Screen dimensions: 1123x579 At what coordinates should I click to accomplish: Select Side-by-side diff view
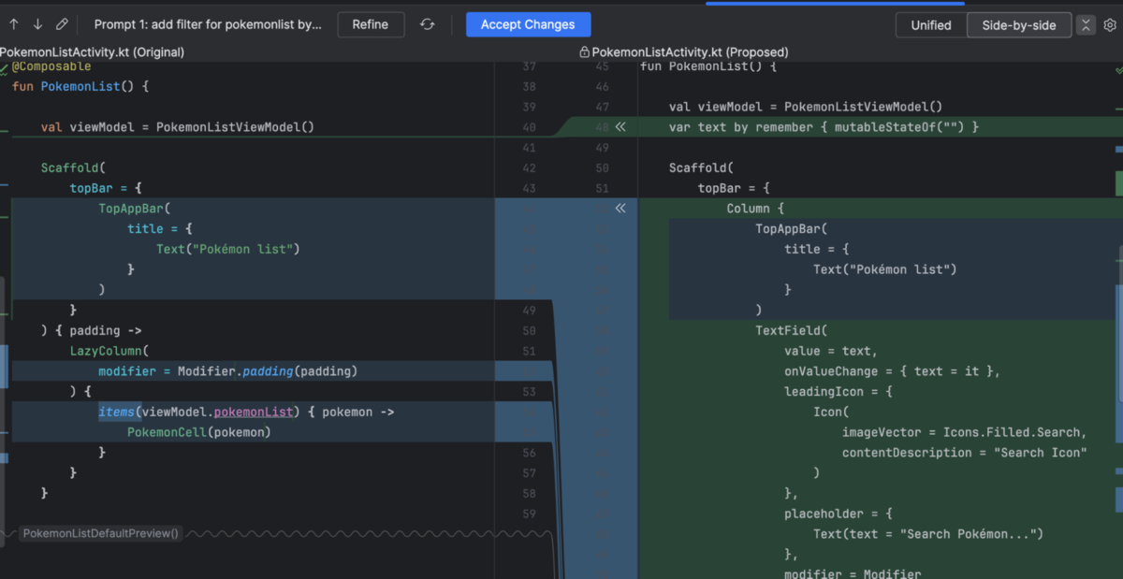pyautogui.click(x=1019, y=25)
